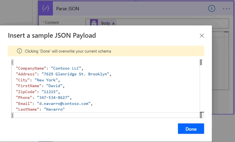Close the Insert a sample JSON Payload dialog
The width and height of the screenshot is (235, 142).
pyautogui.click(x=202, y=36)
